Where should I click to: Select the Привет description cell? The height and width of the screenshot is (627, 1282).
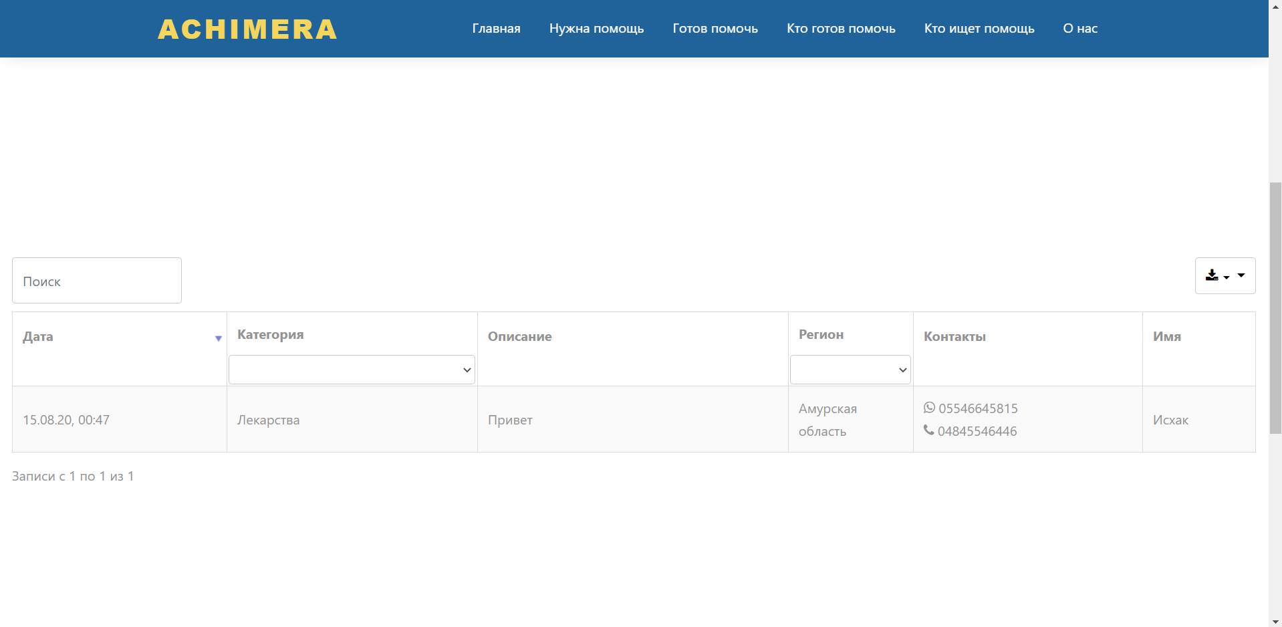click(x=633, y=420)
